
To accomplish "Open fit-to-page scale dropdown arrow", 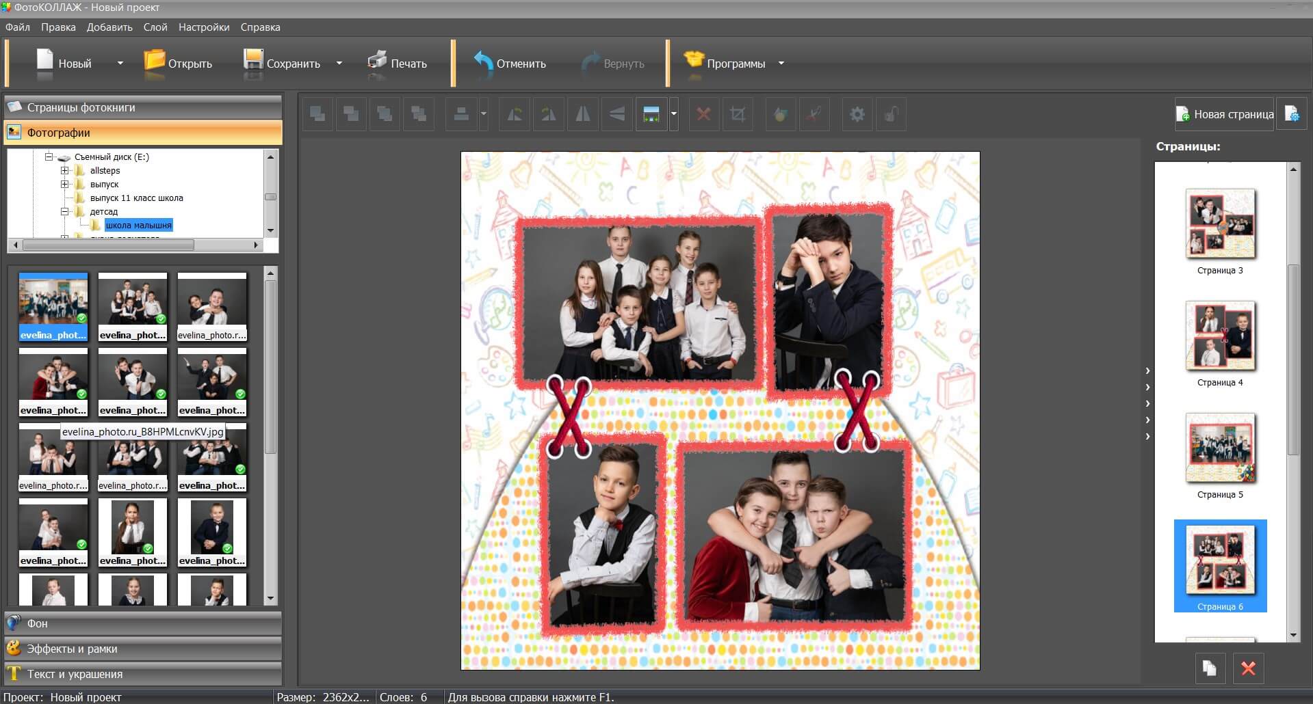I will click(674, 114).
